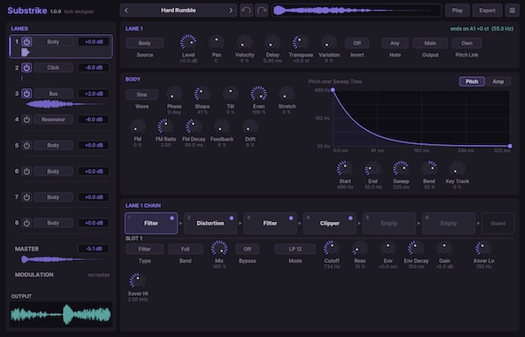Click the undo arrow icon
The width and height of the screenshot is (525, 337).
(246, 10)
